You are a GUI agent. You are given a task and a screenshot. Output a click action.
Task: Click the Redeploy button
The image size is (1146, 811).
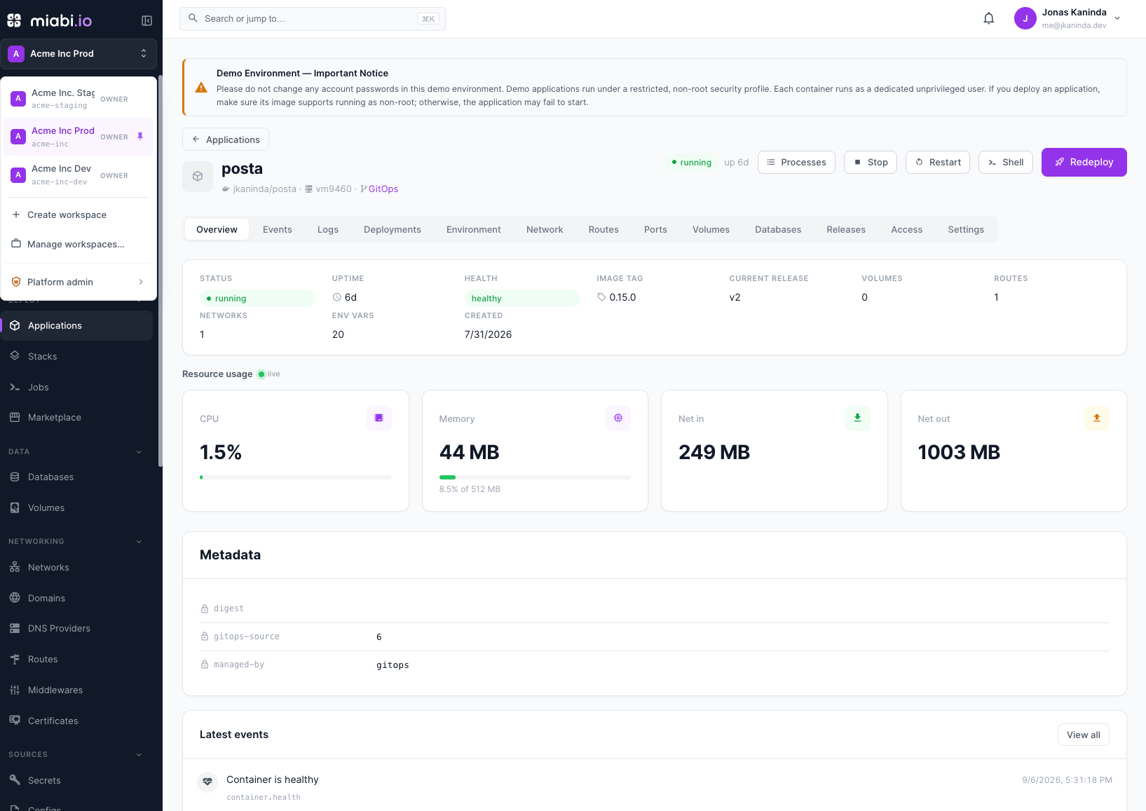(1084, 162)
